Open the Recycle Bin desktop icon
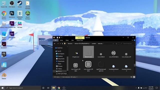160x90 pixels. [x=4, y=4]
